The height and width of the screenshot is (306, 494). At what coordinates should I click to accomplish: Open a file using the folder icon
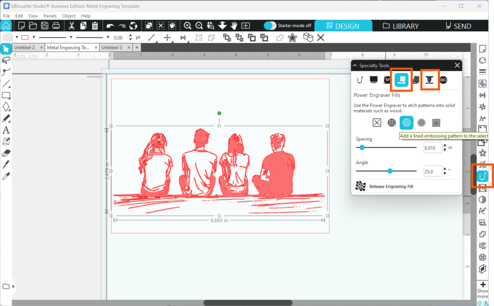33,25
